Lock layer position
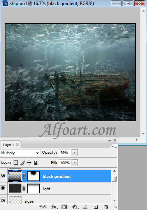This screenshot has width=147, height=210. [x=29, y=163]
